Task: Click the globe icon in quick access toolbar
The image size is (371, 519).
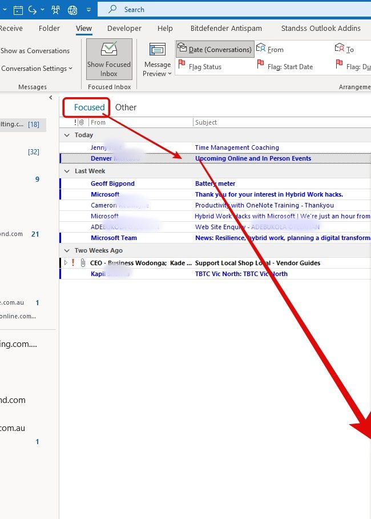Action: 72,10
